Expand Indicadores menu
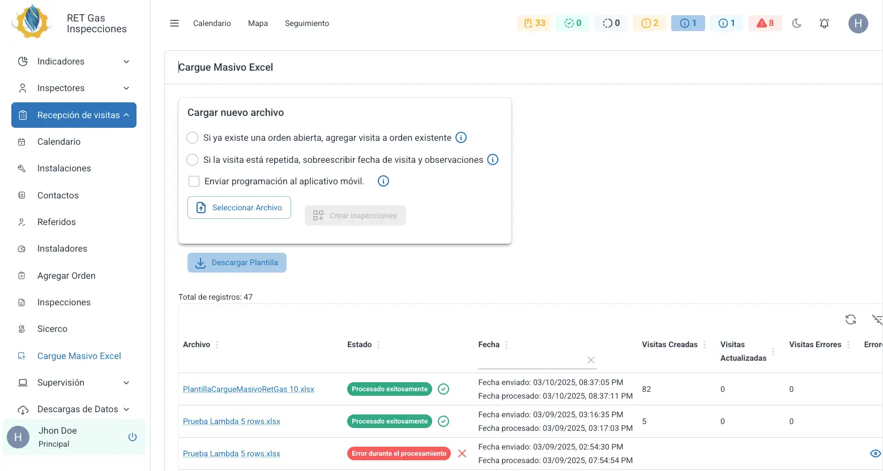 pyautogui.click(x=74, y=61)
